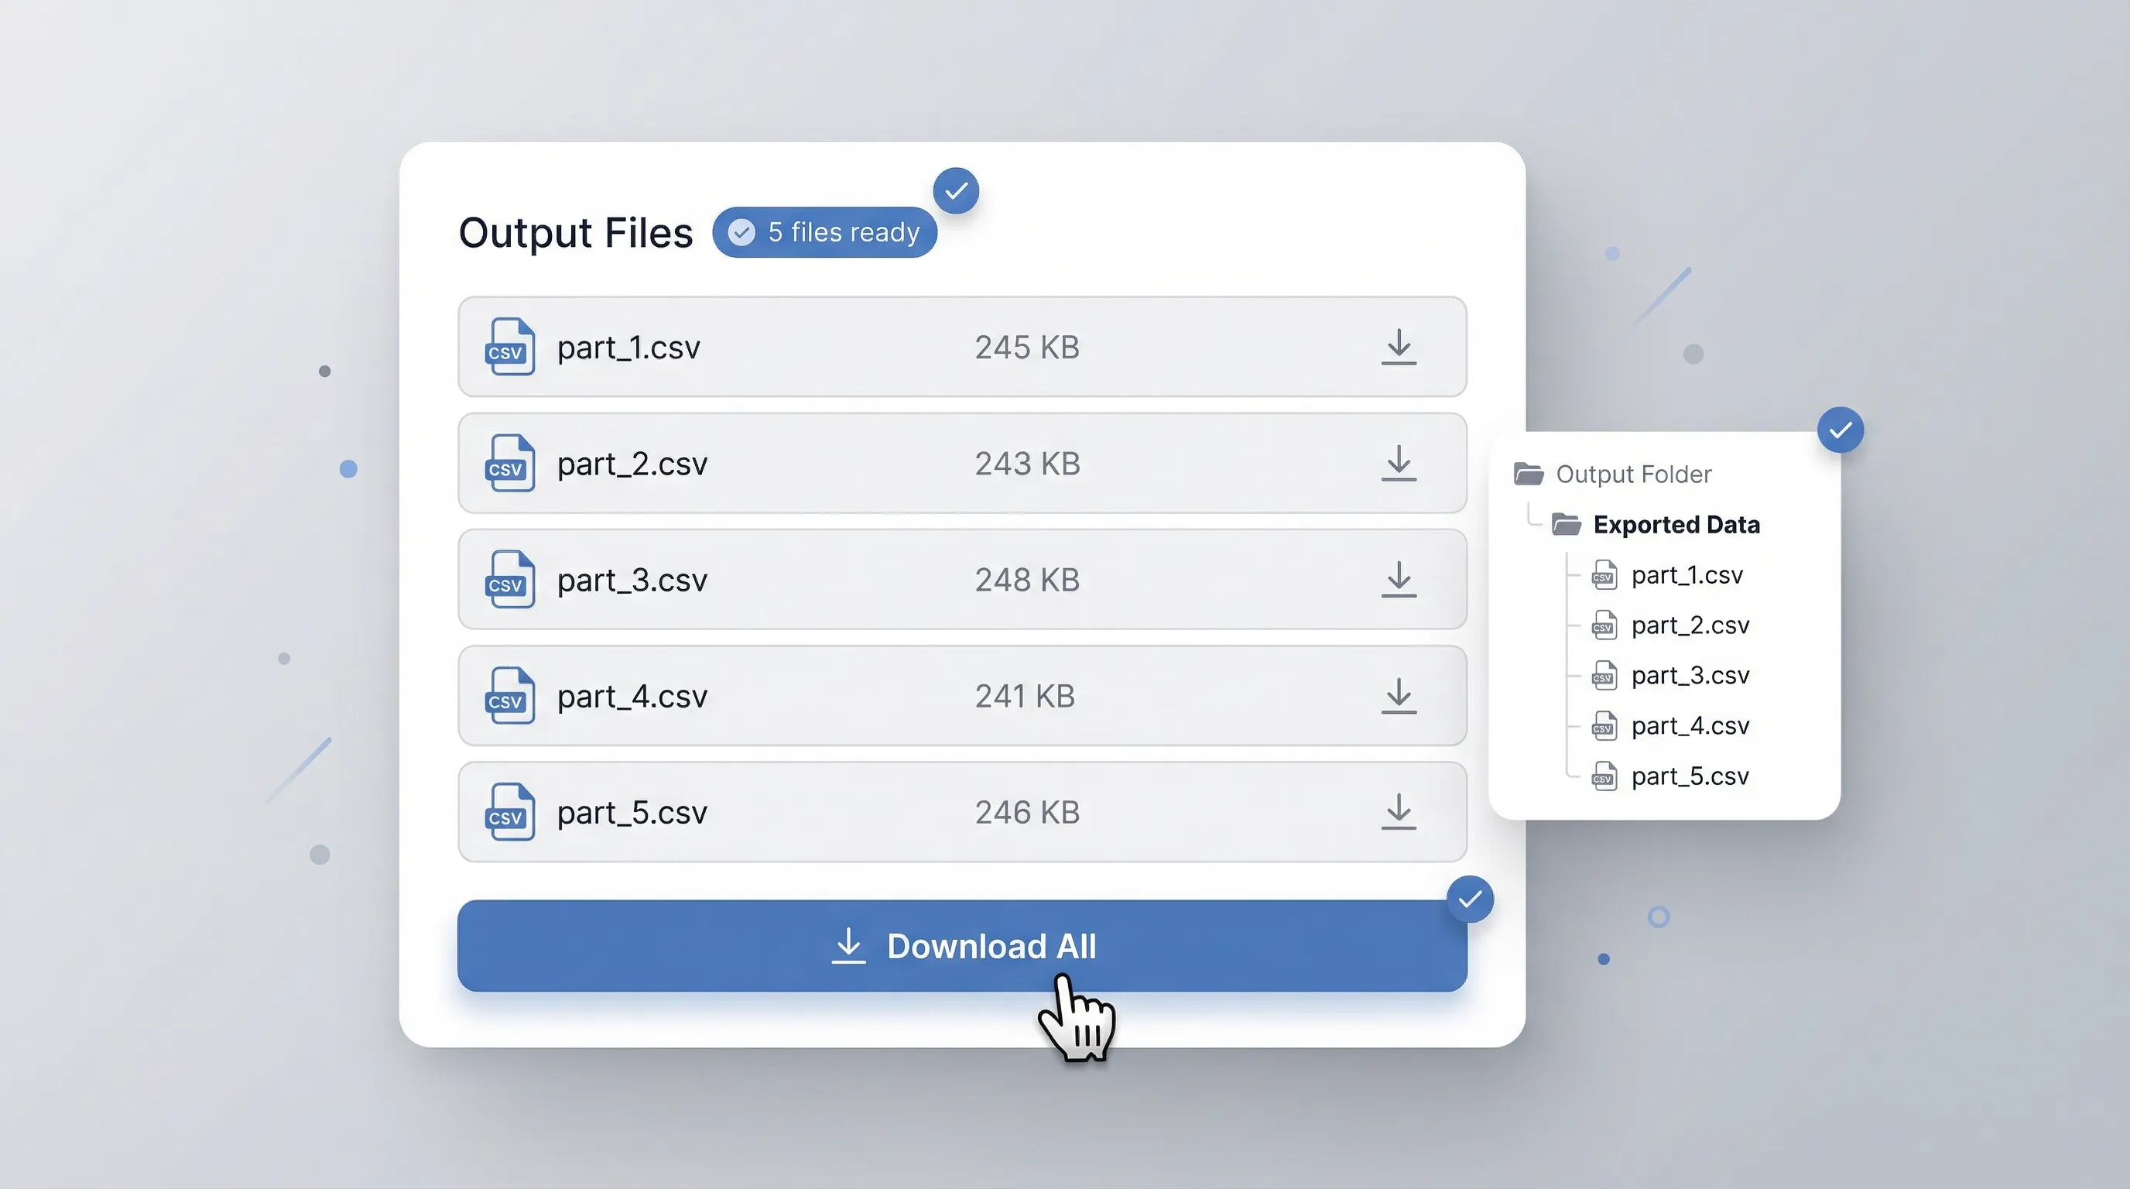Select part_3.csv in the folder tree
The image size is (2130, 1189).
[x=1690, y=676]
